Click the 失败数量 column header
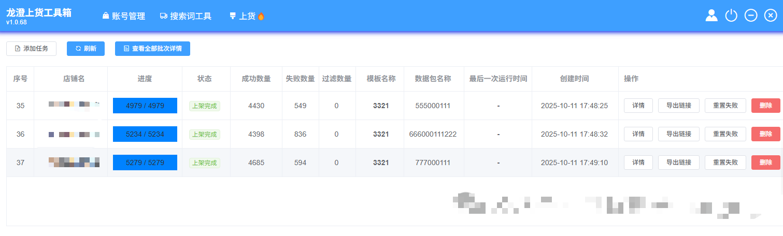 (301, 79)
